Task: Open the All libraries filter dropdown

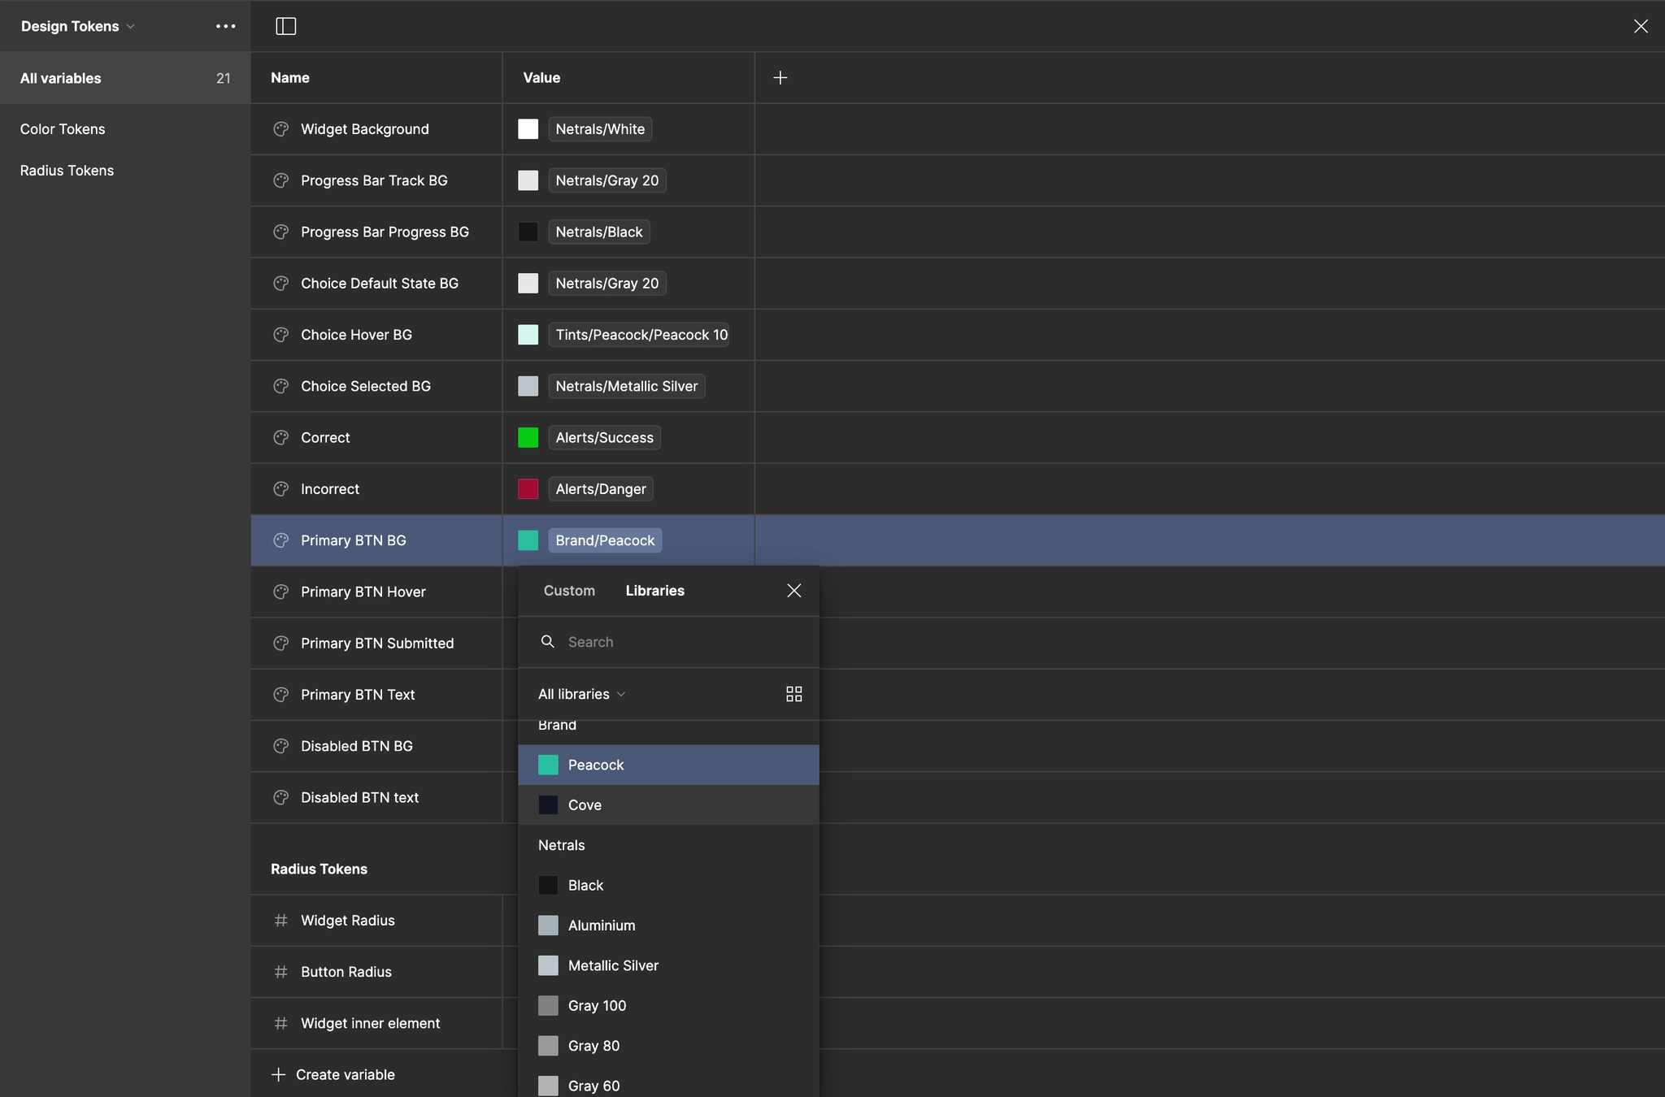Action: pyautogui.click(x=581, y=694)
